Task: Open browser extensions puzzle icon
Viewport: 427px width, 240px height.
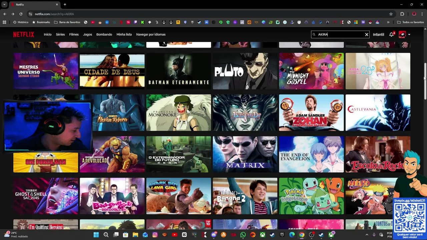Action: [402, 14]
